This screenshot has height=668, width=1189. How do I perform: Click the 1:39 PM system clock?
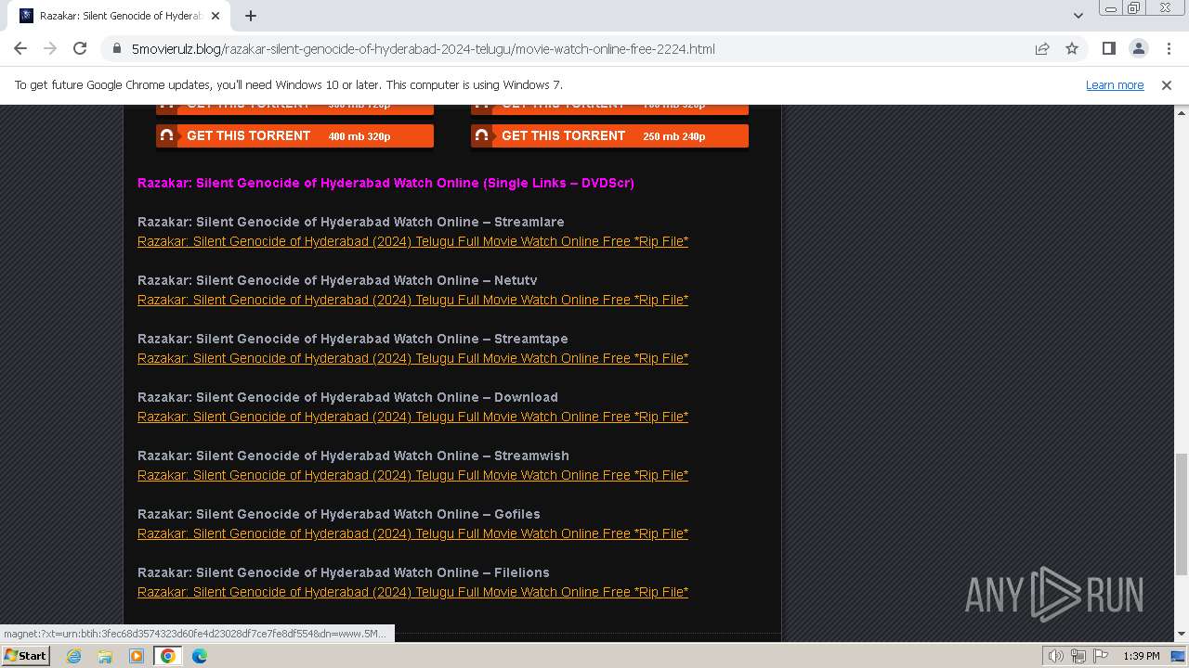tap(1142, 656)
